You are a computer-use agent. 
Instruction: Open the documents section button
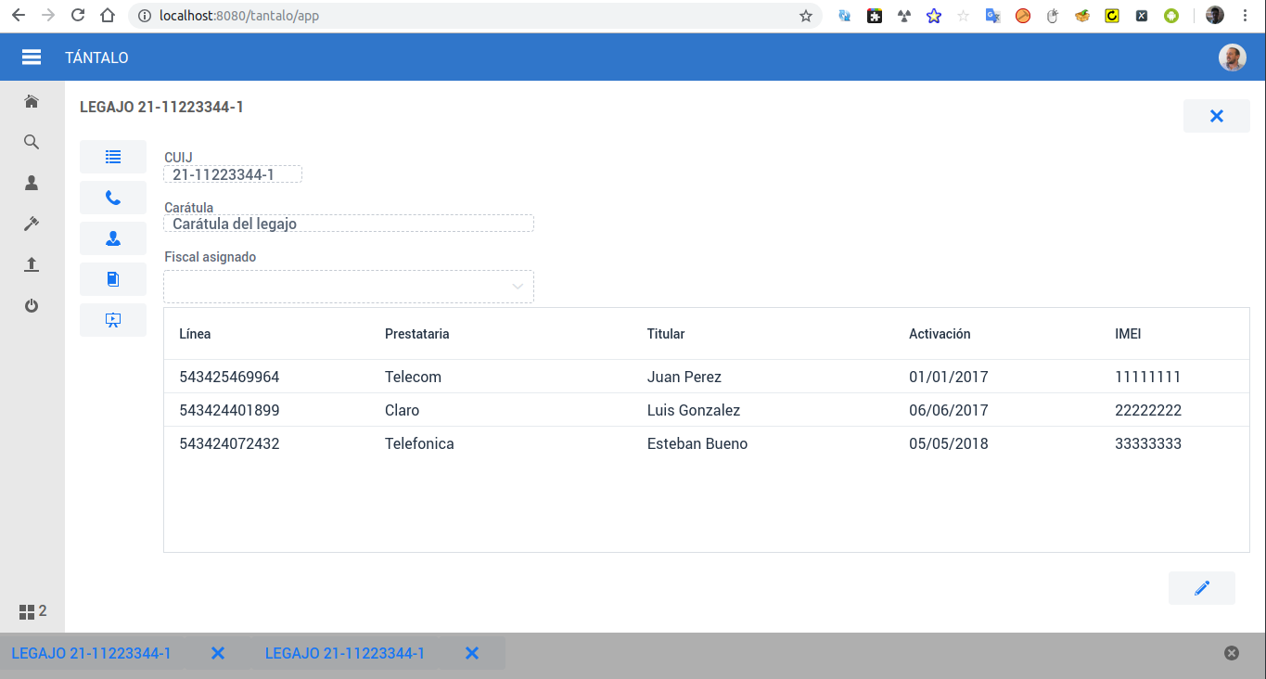pyautogui.click(x=113, y=279)
